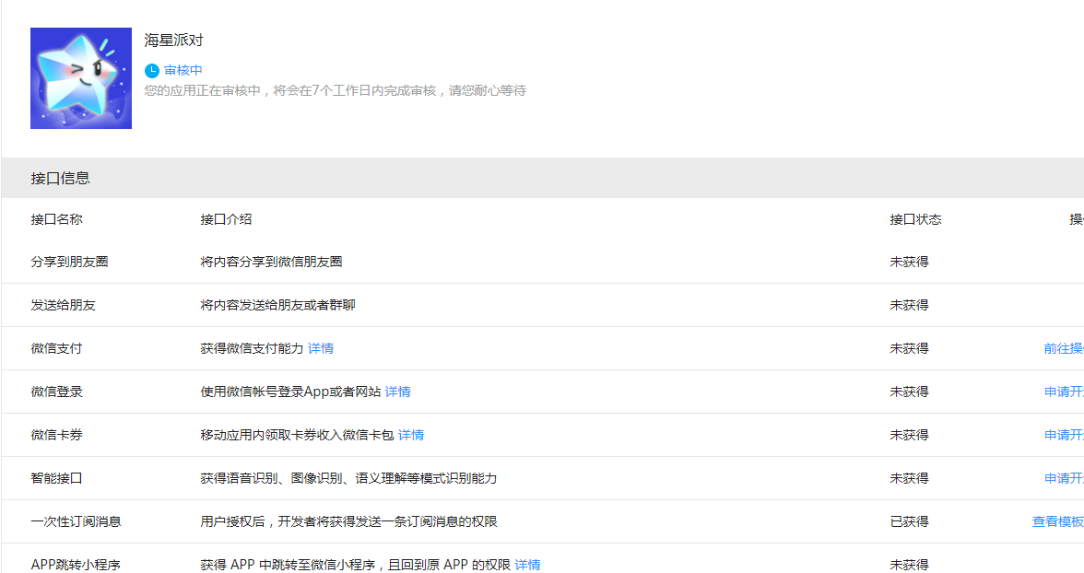Click 未获得 status in 发送给朋友 row
The height and width of the screenshot is (573, 1084).
pyautogui.click(x=909, y=306)
